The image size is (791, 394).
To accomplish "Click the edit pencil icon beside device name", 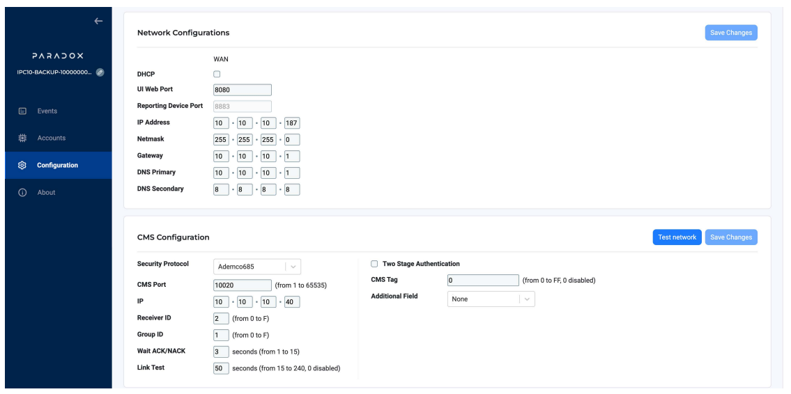I will pyautogui.click(x=100, y=72).
